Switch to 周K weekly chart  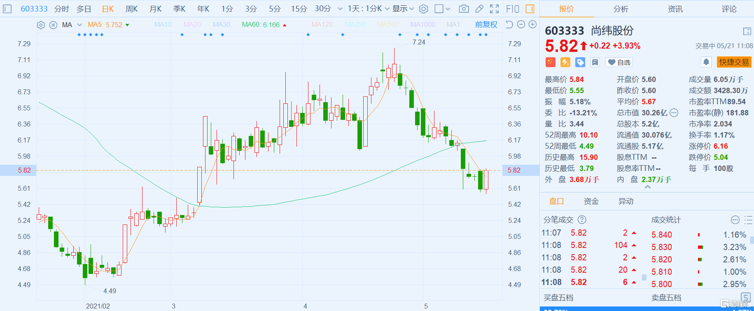131,9
